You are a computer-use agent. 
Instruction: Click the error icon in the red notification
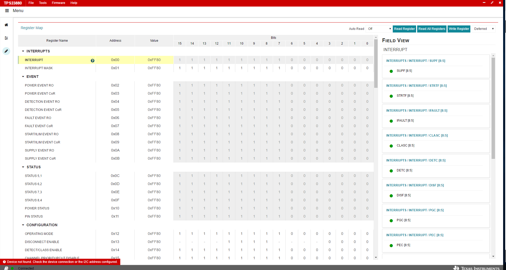[4, 262]
